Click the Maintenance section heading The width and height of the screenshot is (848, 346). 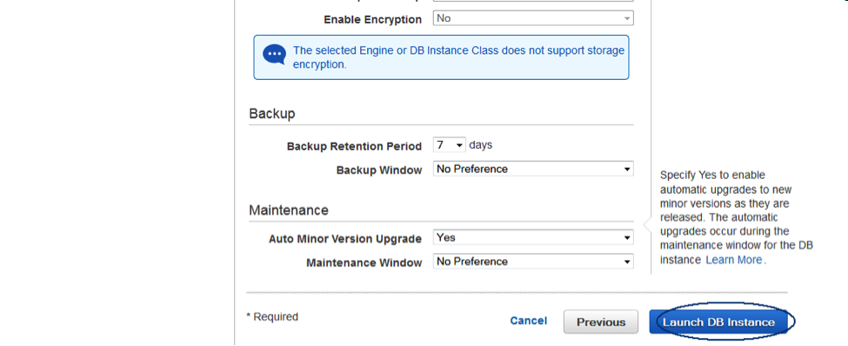pos(289,210)
